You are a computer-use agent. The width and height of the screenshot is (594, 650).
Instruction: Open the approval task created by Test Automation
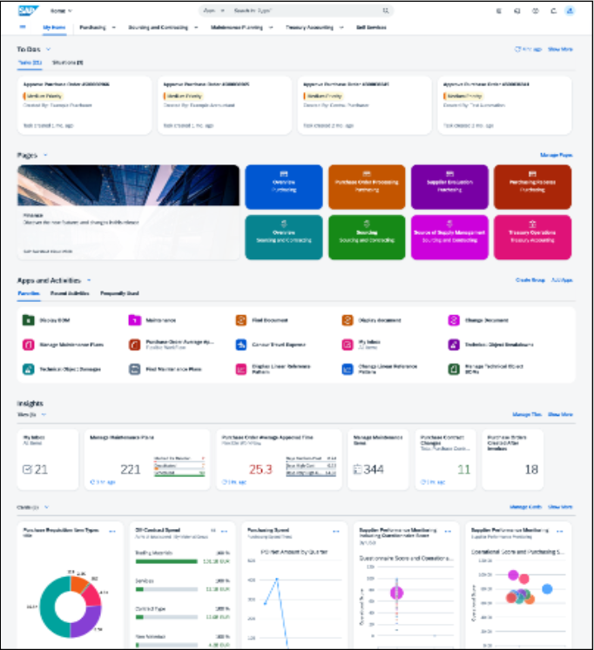[x=504, y=105]
